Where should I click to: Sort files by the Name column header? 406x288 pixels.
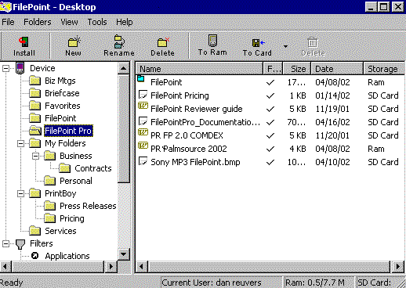coord(199,69)
